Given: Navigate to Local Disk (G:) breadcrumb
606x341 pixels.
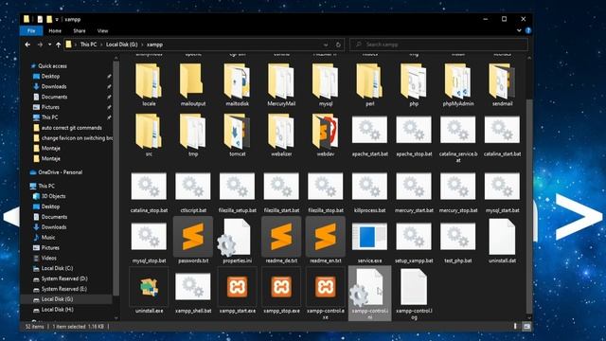Looking at the screenshot, I should (x=122, y=45).
